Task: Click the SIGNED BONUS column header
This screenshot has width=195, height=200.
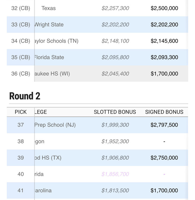Action: coord(164,112)
